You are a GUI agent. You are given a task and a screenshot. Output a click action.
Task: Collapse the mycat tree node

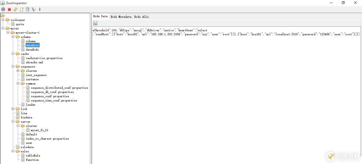(x=3, y=28)
